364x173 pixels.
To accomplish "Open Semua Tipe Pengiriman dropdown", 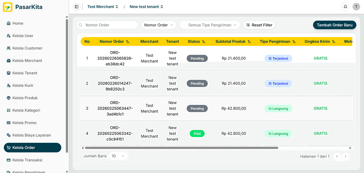I will tap(210, 25).
